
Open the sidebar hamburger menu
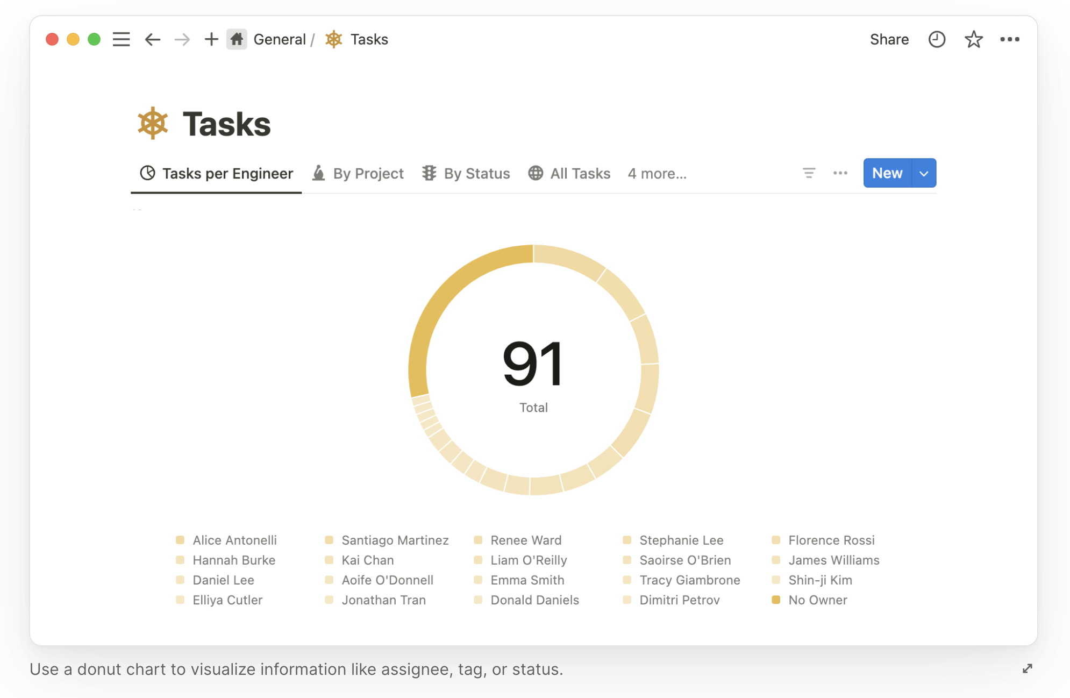click(x=121, y=39)
